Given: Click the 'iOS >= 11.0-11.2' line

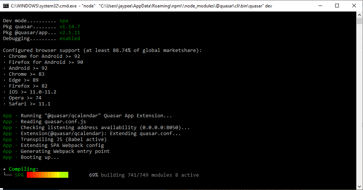Looking at the screenshot, I should pyautogui.click(x=30, y=92).
